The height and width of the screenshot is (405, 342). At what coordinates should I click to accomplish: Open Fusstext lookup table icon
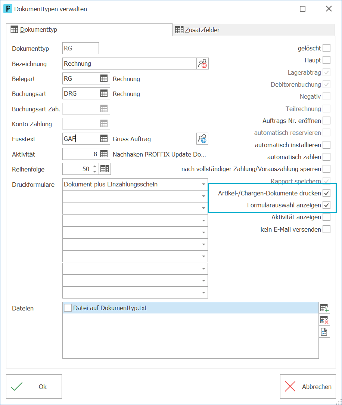coord(104,139)
